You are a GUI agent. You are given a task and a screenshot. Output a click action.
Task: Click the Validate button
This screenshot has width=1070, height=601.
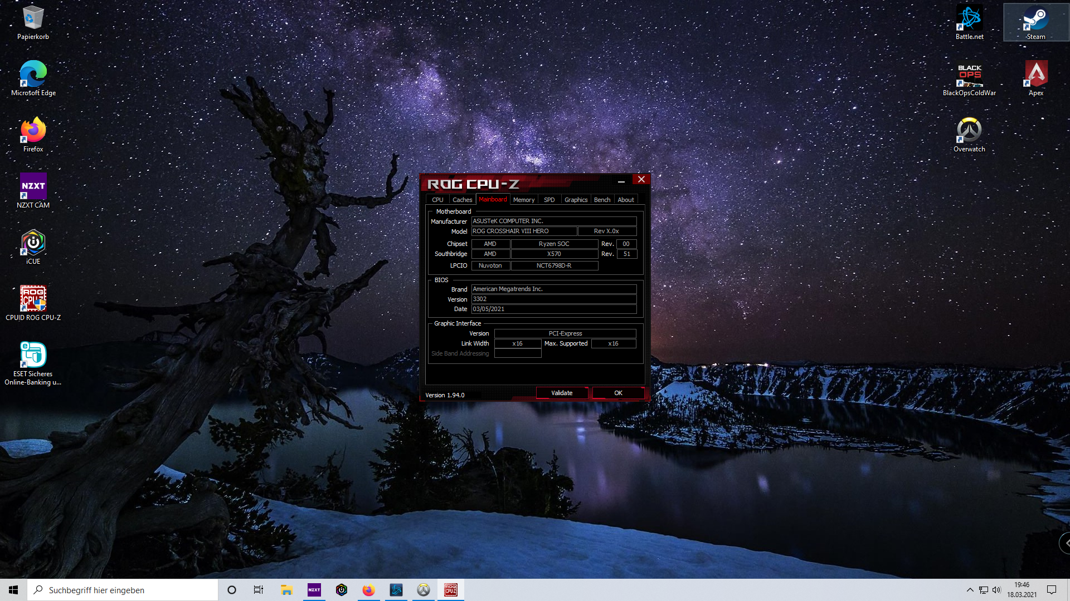click(x=562, y=393)
